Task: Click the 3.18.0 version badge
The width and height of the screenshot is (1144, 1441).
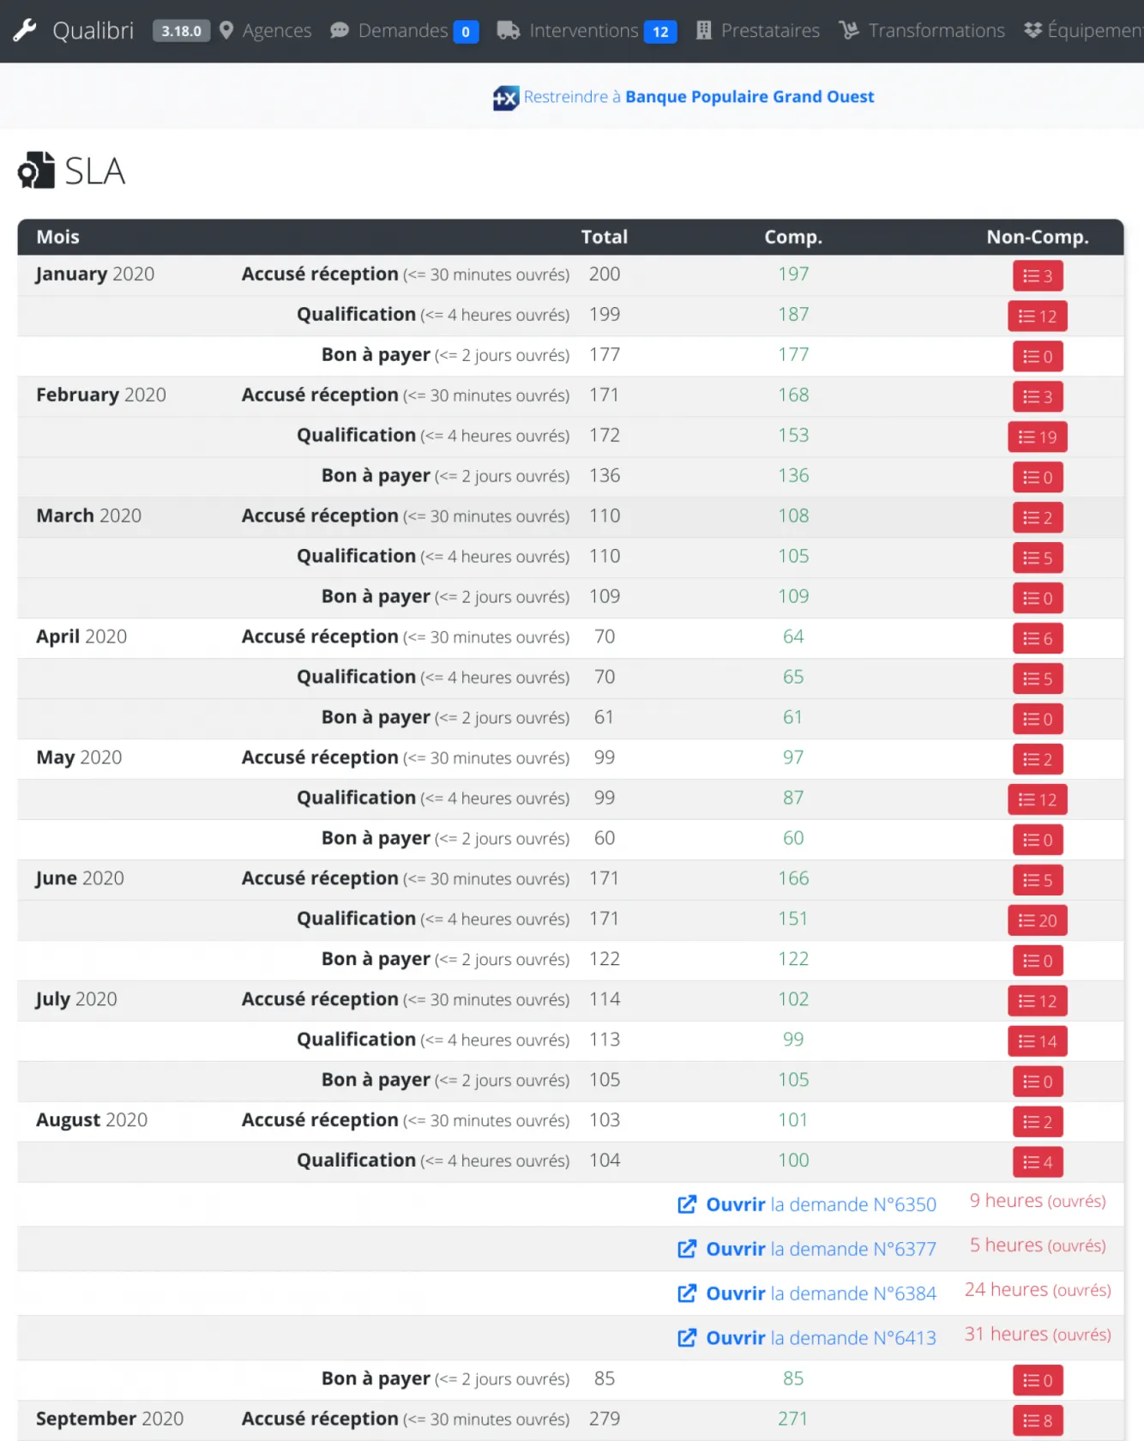Action: 181,31
